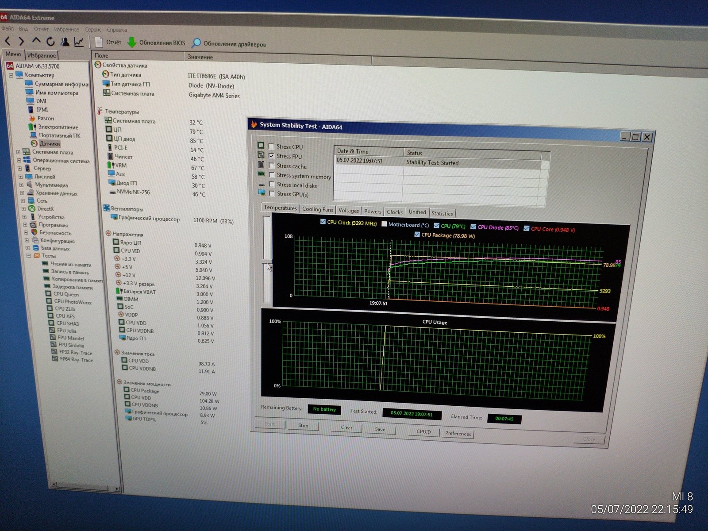Expand the Сервер tree node

[19, 168]
